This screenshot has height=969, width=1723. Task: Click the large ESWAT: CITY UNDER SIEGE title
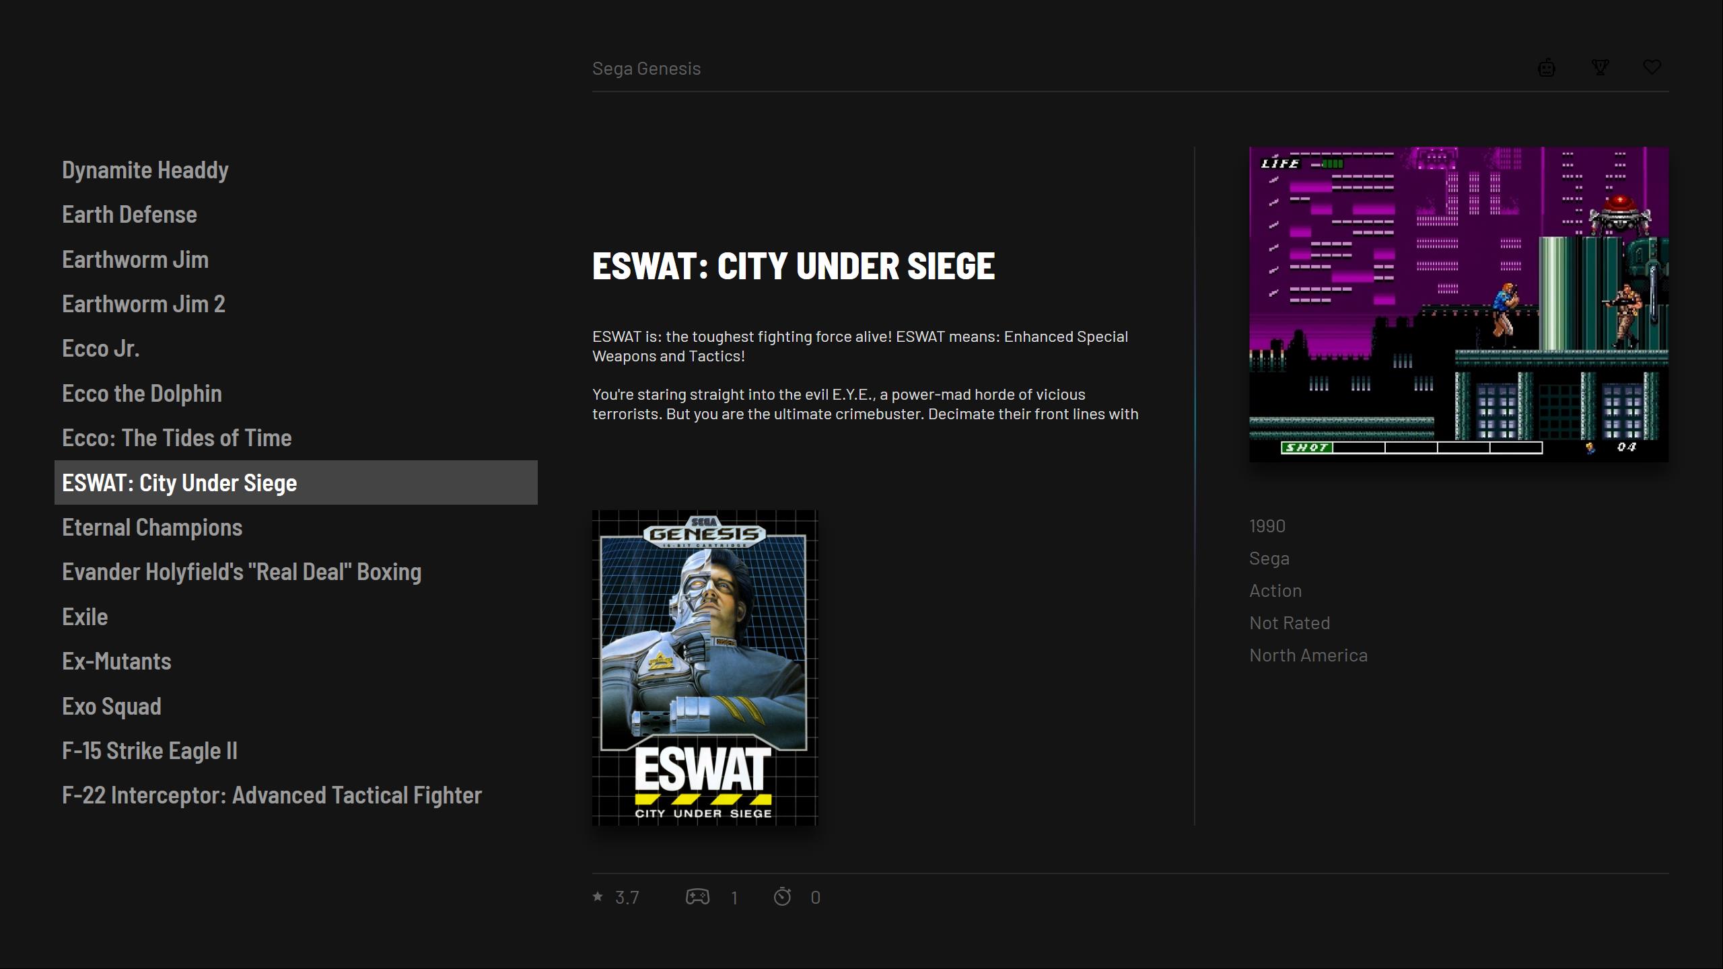click(793, 266)
